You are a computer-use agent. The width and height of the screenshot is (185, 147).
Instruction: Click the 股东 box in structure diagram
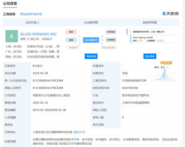(71, 32)
